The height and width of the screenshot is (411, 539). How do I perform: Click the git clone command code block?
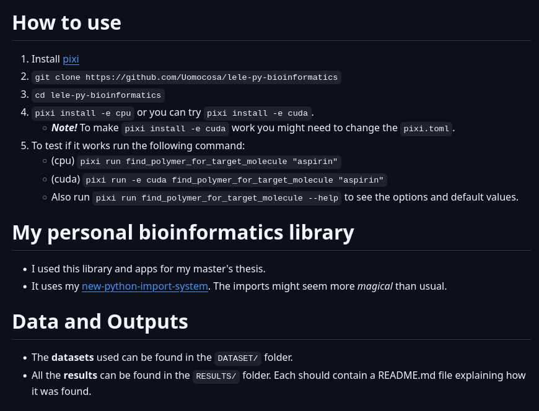tap(186, 77)
